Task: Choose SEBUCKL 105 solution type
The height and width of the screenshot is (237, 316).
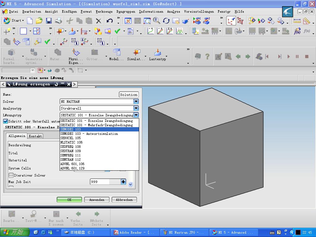Action: [x=99, y=138]
